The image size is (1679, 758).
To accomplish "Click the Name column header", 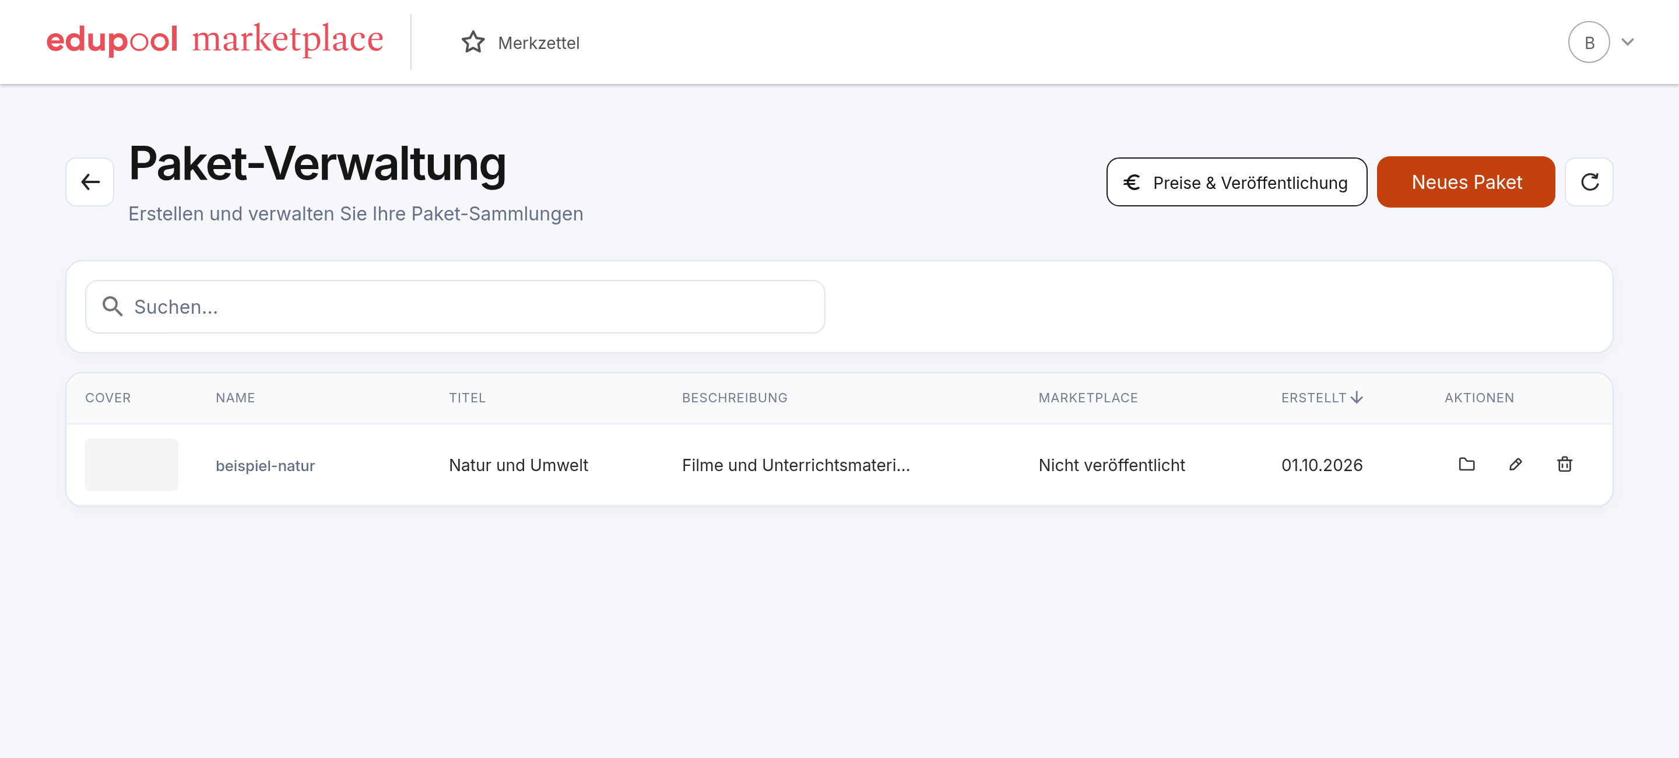I will point(236,398).
